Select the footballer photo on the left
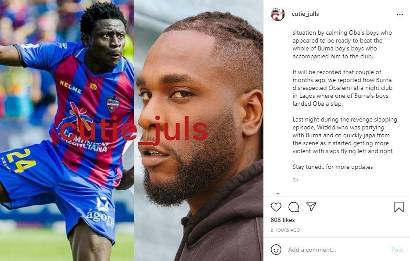This screenshot has width=410, height=261. click(67, 130)
